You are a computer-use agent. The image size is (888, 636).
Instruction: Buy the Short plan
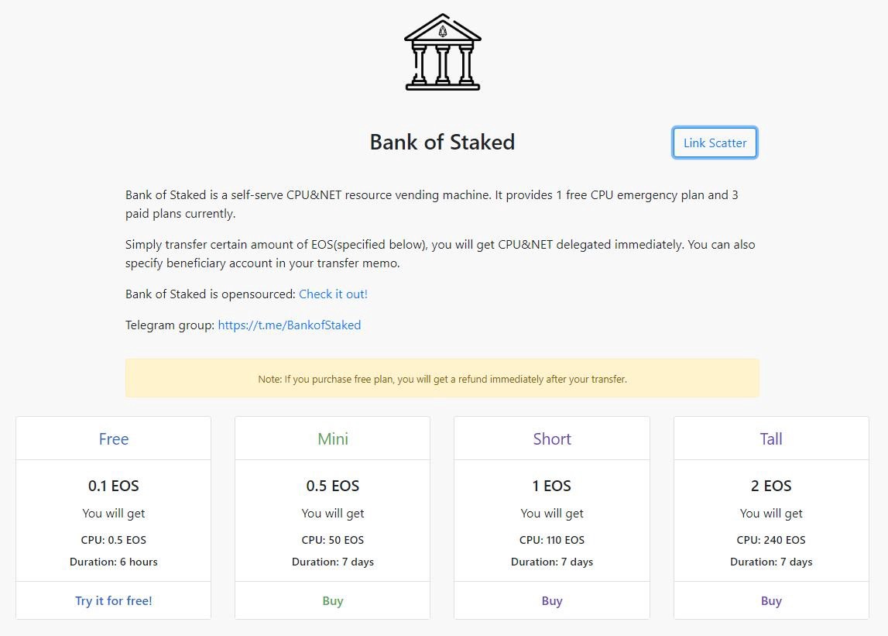point(551,600)
